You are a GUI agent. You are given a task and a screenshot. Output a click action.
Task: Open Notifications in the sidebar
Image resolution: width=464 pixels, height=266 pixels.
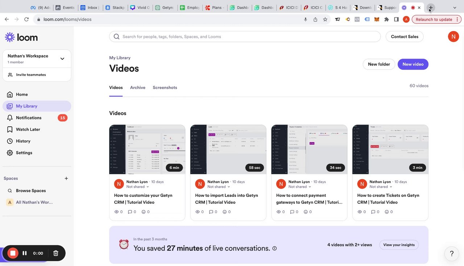click(x=29, y=118)
